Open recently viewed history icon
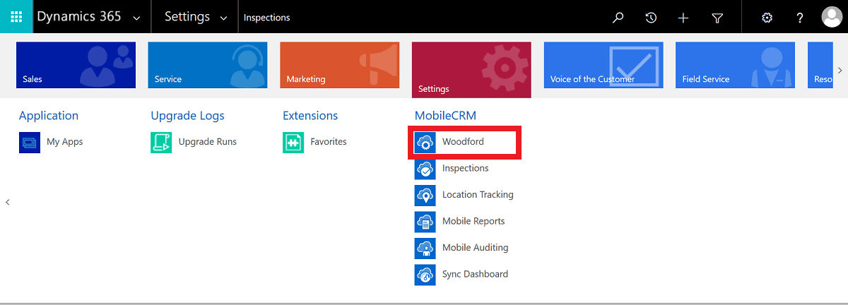 (x=651, y=18)
